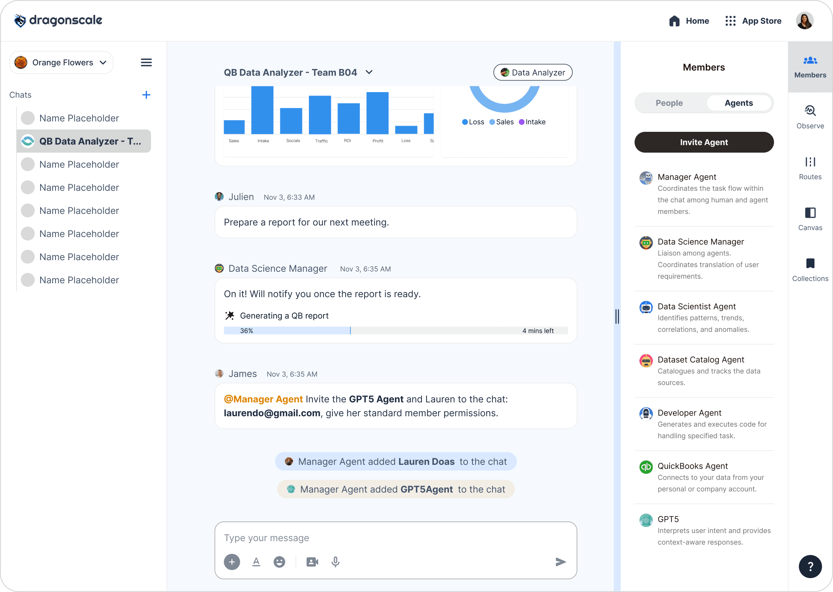Image resolution: width=833 pixels, height=592 pixels.
Task: Add a new chat with plus
Action: (x=146, y=95)
